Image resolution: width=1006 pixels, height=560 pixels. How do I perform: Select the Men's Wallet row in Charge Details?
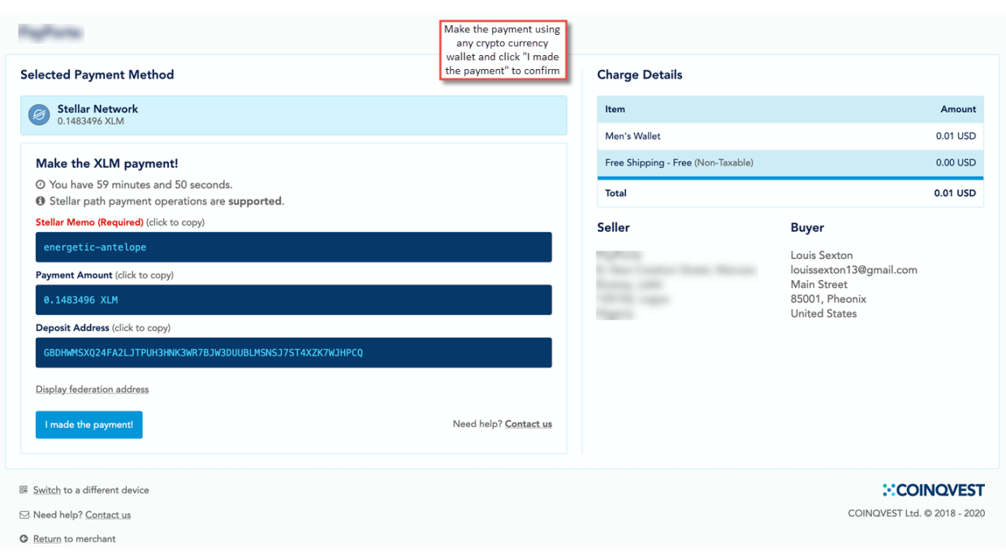tap(789, 136)
